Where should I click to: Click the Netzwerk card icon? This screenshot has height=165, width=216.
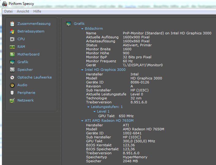[x=12, y=101]
